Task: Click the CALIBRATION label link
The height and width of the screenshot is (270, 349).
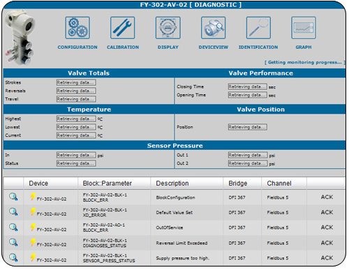Action: click(123, 47)
